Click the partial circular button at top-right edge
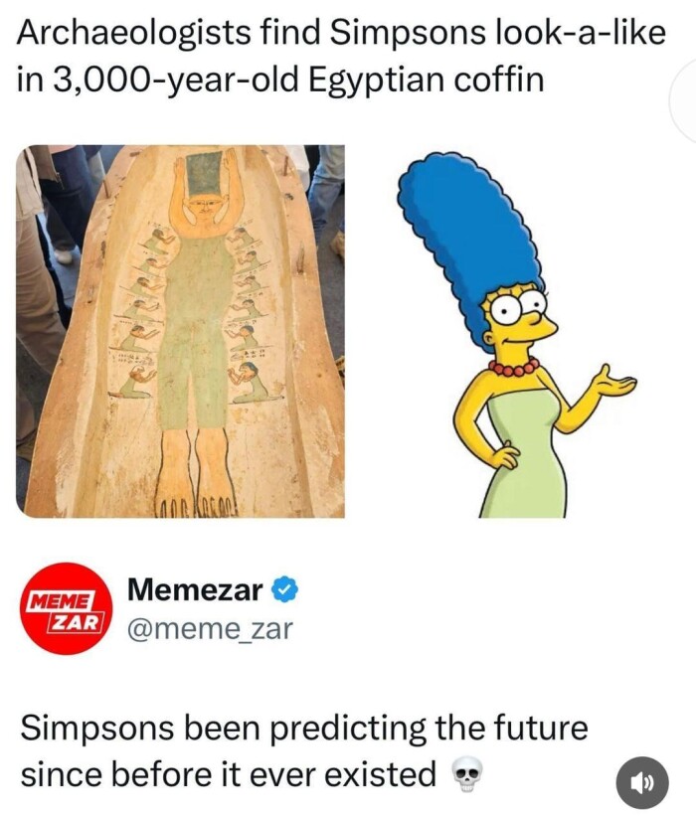This screenshot has width=696, height=819. 683,101
